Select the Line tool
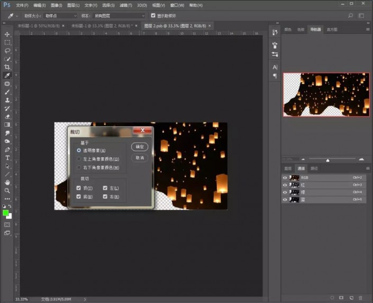 coord(7,174)
